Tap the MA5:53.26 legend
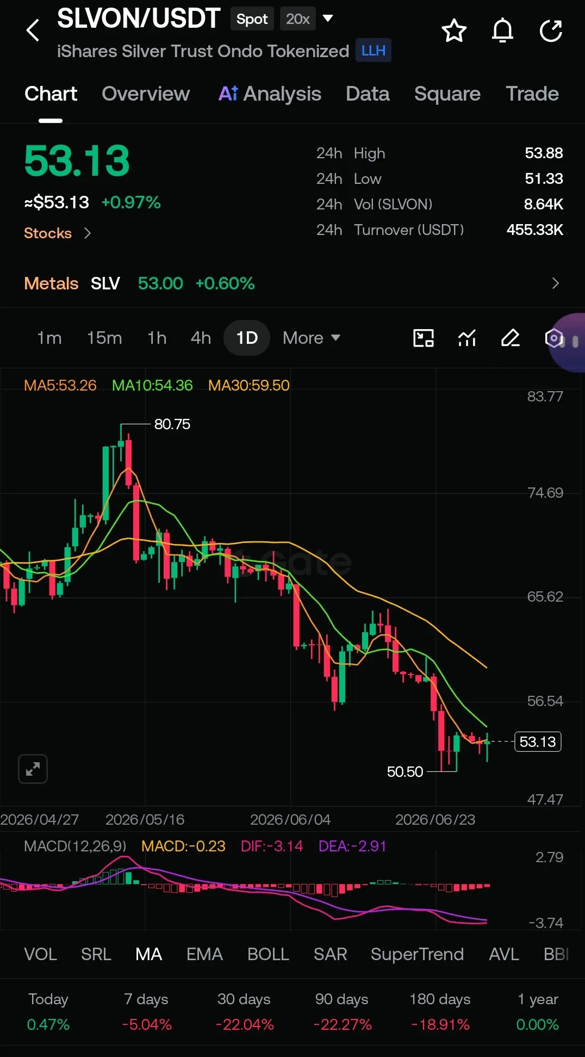 pyautogui.click(x=60, y=385)
